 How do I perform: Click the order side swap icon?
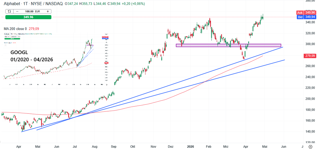point(10,11)
